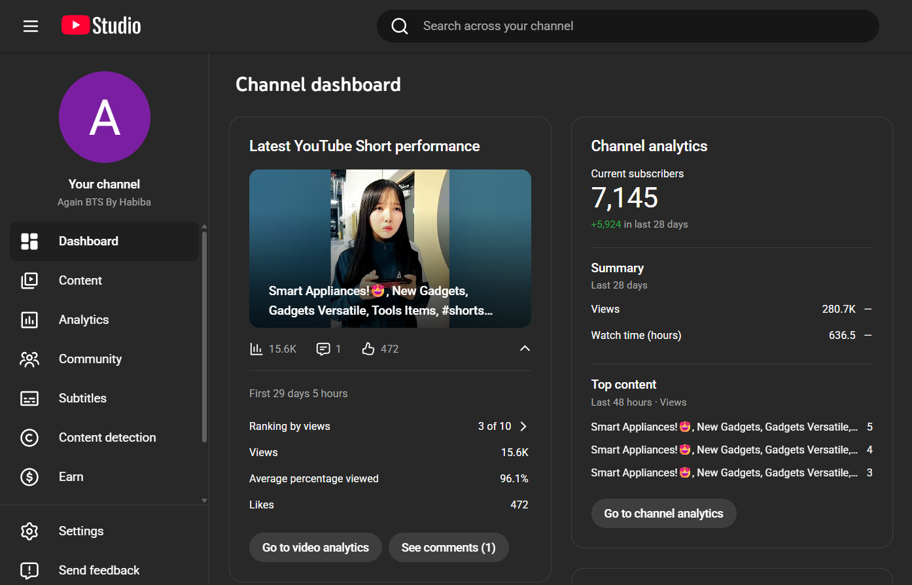Expand Ranking by views arrow

click(x=523, y=427)
